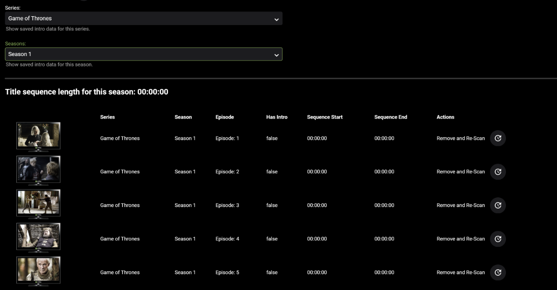
Task: Click the re-scan icon for Episode 5
Action: 498,272
